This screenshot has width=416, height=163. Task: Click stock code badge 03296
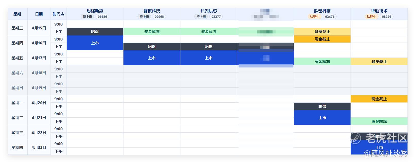coord(387,17)
